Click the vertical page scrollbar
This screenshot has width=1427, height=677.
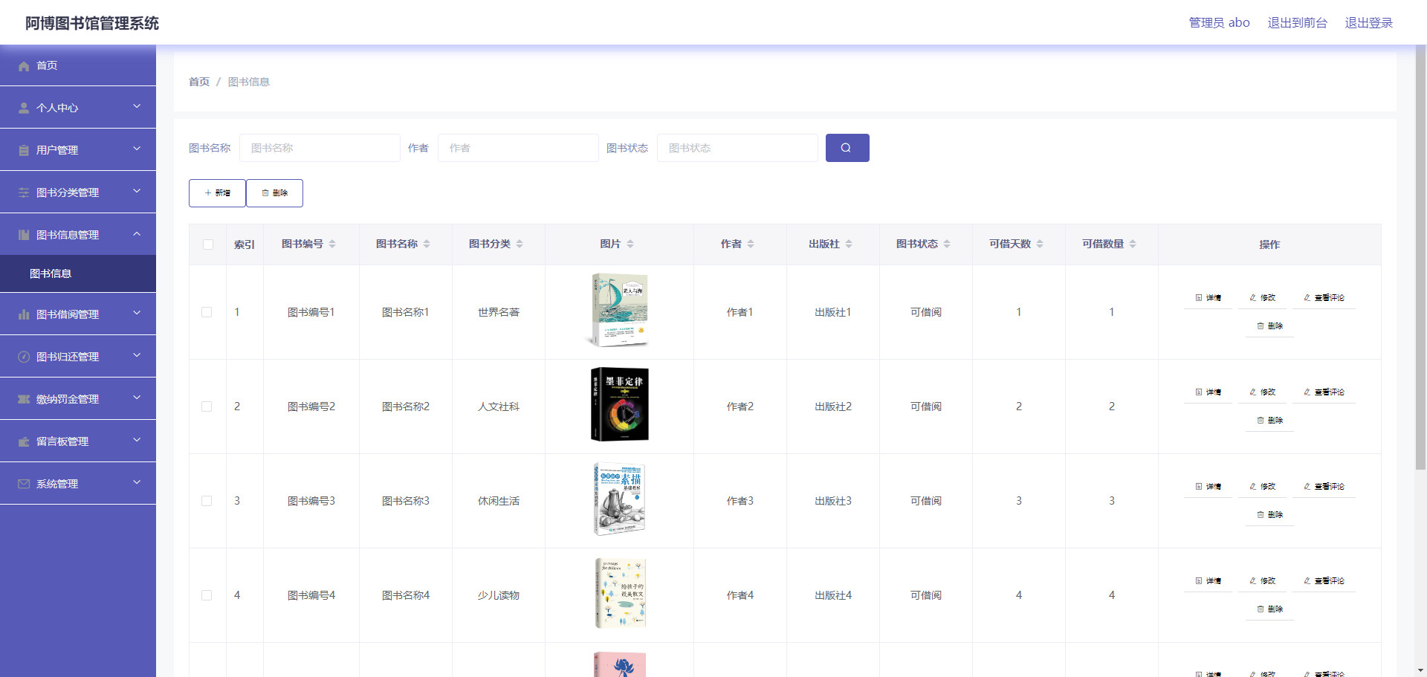tap(1420, 260)
